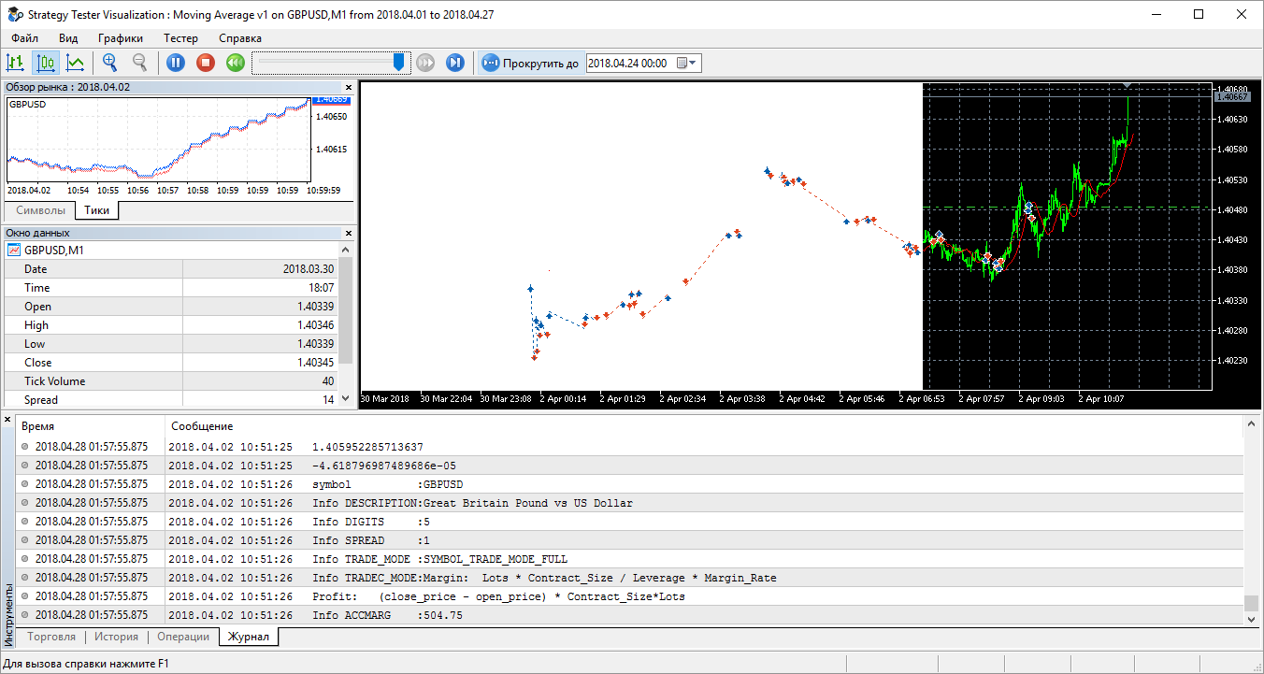Stop the testing with red button
This screenshot has height=674, width=1264.
(x=206, y=63)
